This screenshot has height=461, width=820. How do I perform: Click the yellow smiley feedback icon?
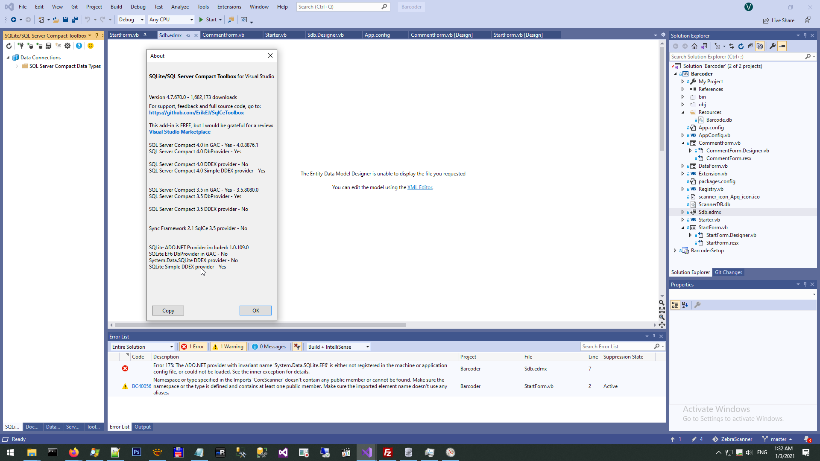click(91, 46)
